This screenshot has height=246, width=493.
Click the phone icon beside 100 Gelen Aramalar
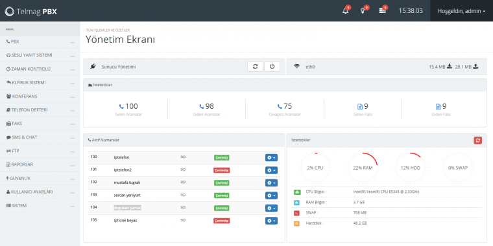(x=121, y=106)
